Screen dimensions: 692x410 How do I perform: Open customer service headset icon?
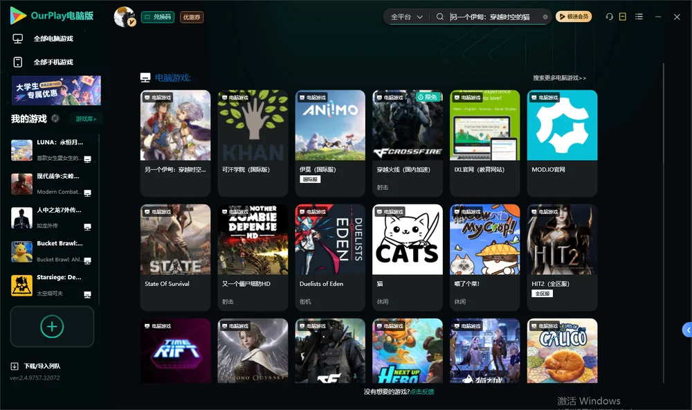click(609, 17)
